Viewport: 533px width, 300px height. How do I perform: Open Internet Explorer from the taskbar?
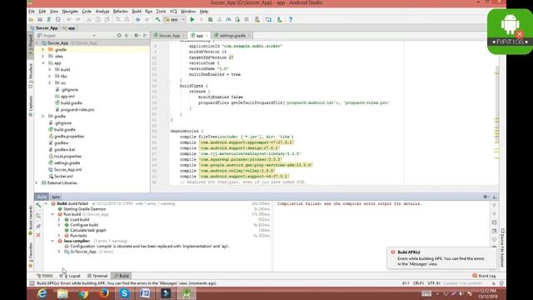point(42,293)
